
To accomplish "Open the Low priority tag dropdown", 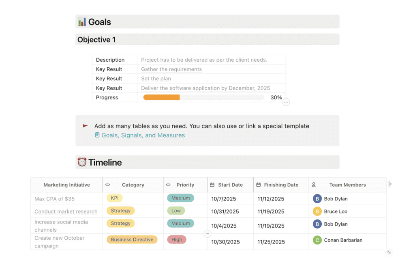I will (x=176, y=211).
